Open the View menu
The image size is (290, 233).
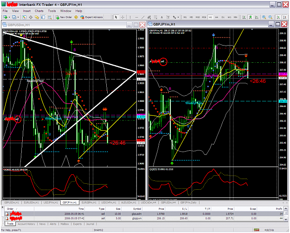click(15, 11)
